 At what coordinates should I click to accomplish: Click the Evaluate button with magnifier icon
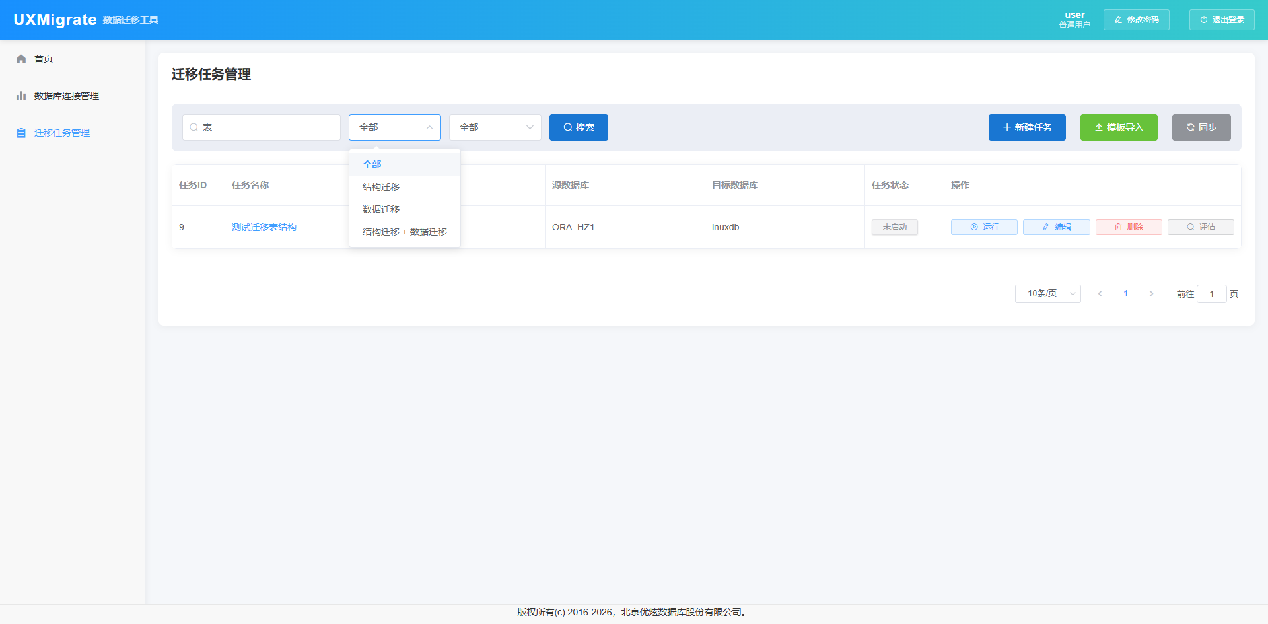click(1200, 227)
